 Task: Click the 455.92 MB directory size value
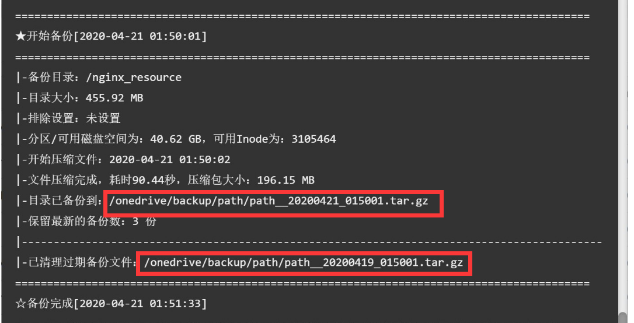(114, 98)
